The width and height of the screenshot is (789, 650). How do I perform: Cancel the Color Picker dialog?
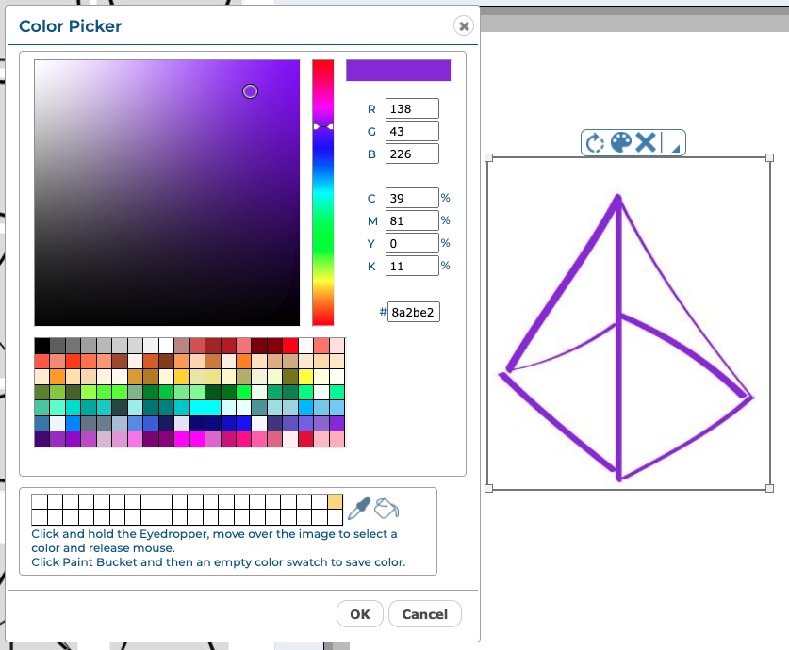pyautogui.click(x=424, y=614)
